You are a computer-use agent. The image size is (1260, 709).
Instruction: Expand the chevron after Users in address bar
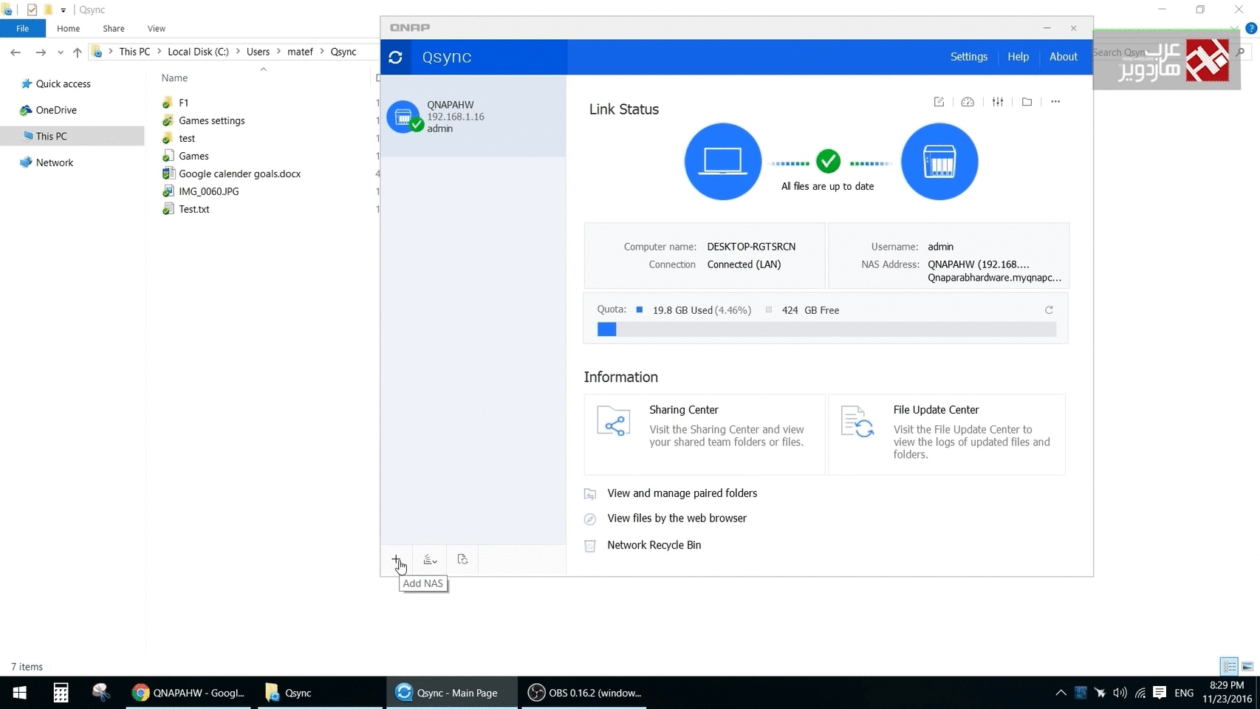click(278, 52)
